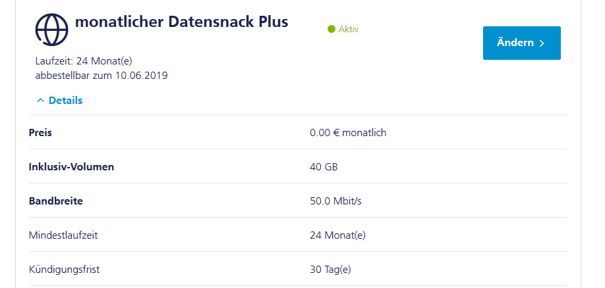
Task: Click the 40 GB volume value
Action: [x=324, y=167]
